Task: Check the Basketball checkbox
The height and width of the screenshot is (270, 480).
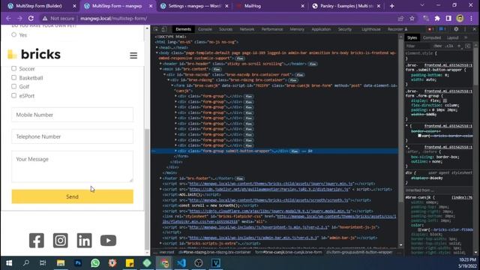Action: 13,78
